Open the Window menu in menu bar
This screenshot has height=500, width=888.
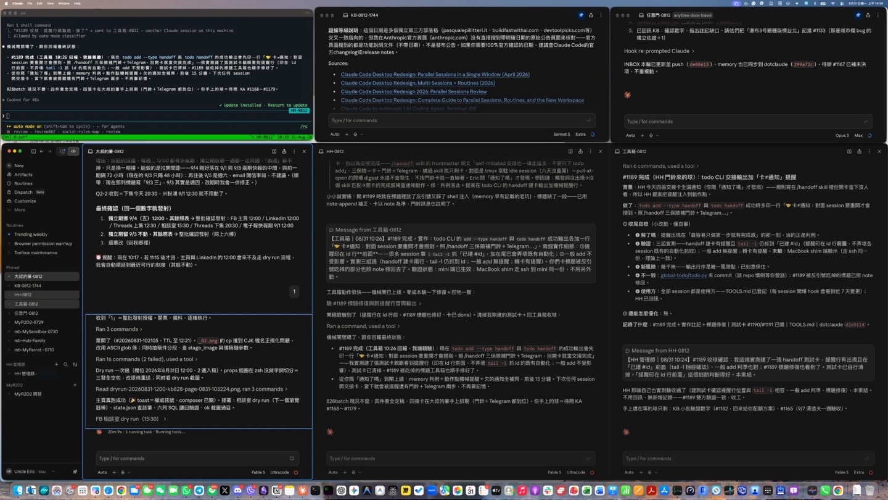pos(64,3)
